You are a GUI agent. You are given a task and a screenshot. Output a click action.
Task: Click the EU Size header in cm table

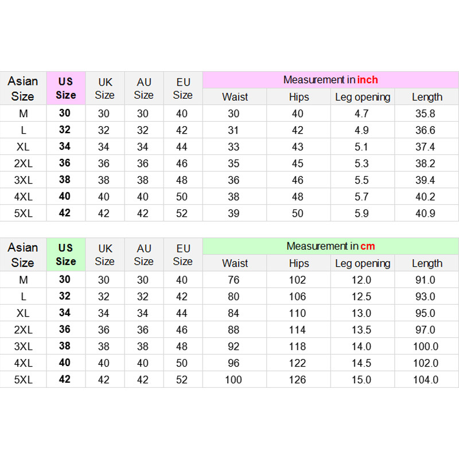coord(183,254)
